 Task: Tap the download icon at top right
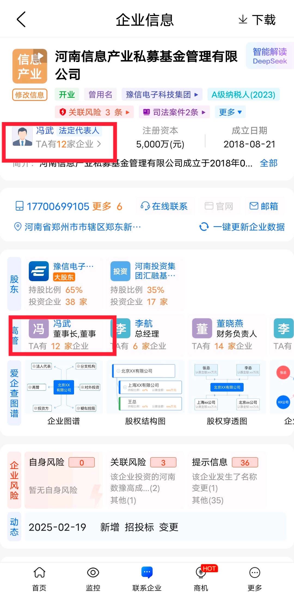(x=243, y=20)
